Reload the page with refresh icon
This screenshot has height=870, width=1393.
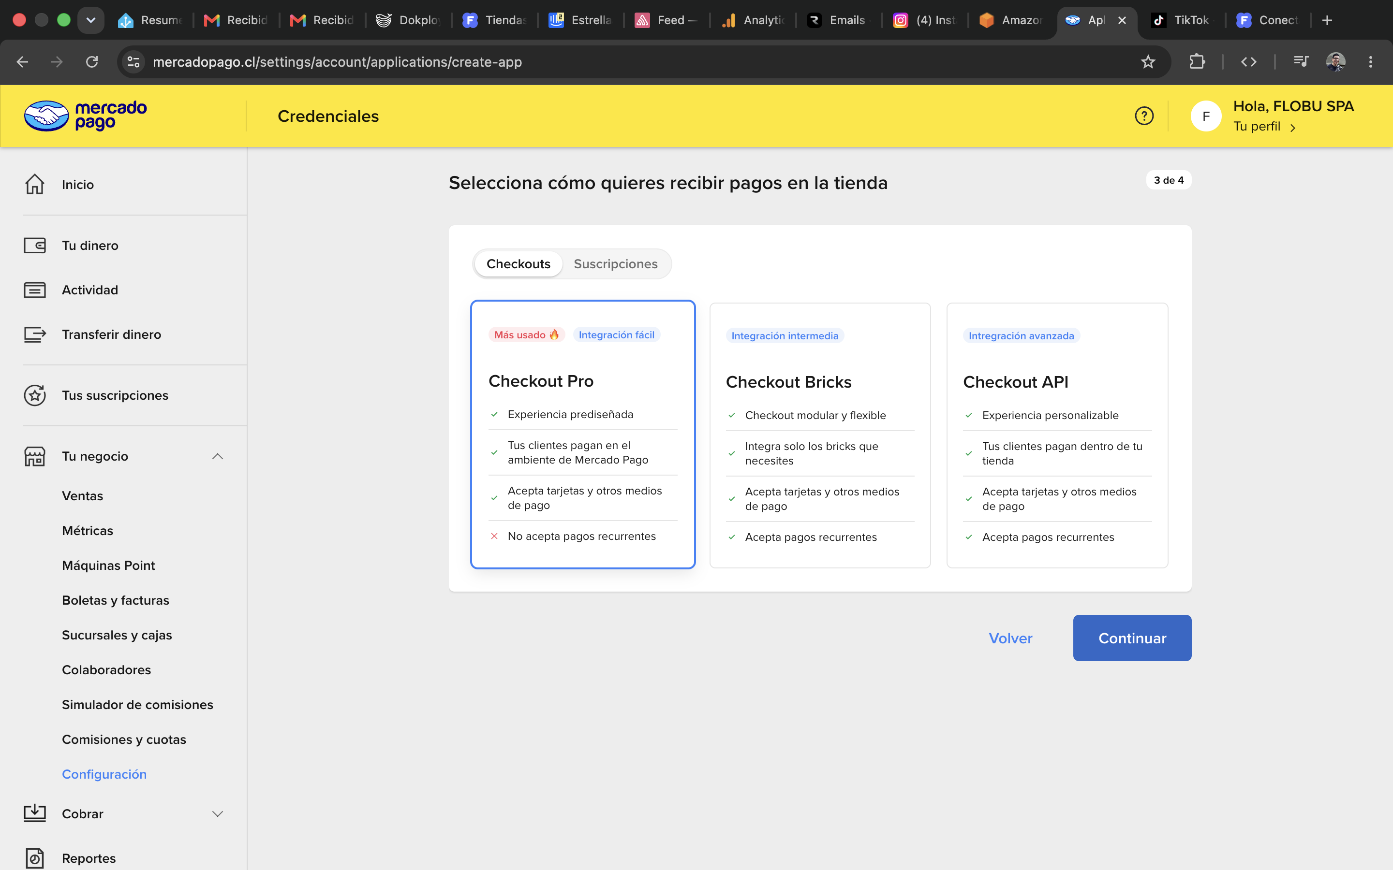click(x=92, y=61)
